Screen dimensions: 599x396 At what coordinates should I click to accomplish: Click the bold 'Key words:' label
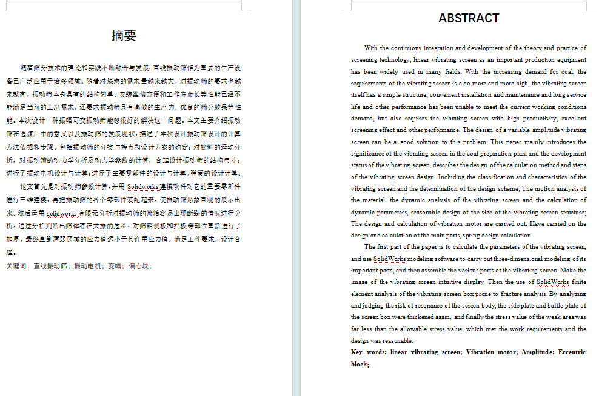point(369,352)
